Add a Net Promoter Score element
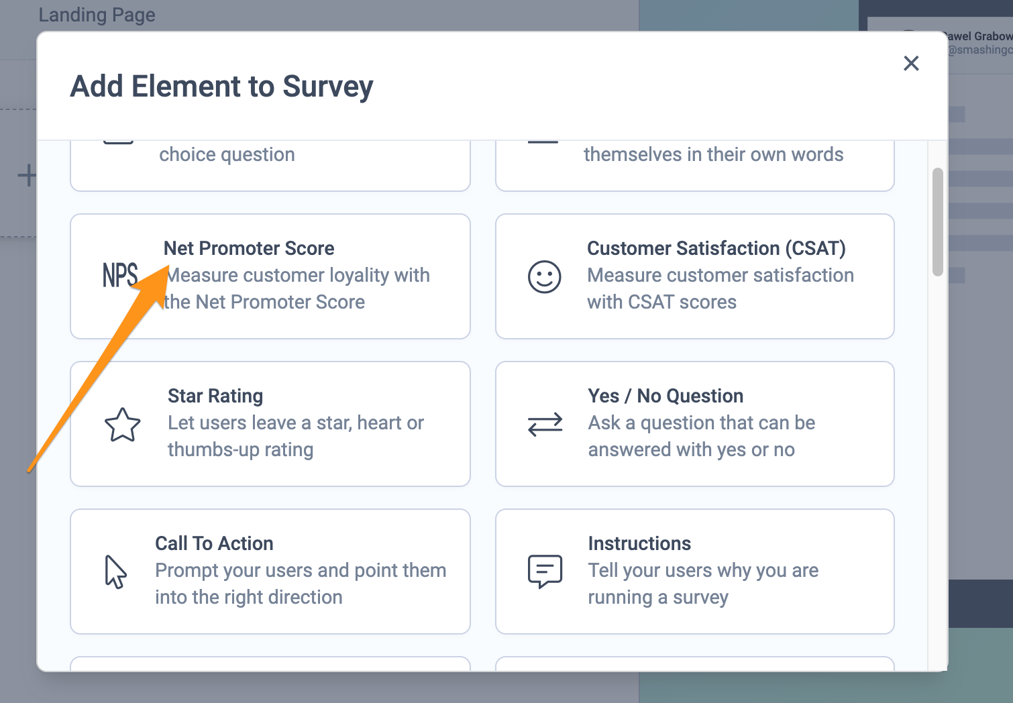The width and height of the screenshot is (1013, 703). (x=249, y=249)
